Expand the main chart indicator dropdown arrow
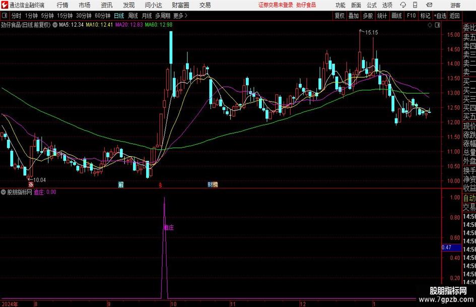 55,25
